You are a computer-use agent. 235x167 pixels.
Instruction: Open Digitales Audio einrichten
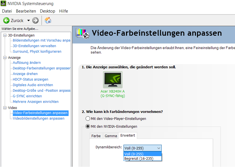[33, 85]
